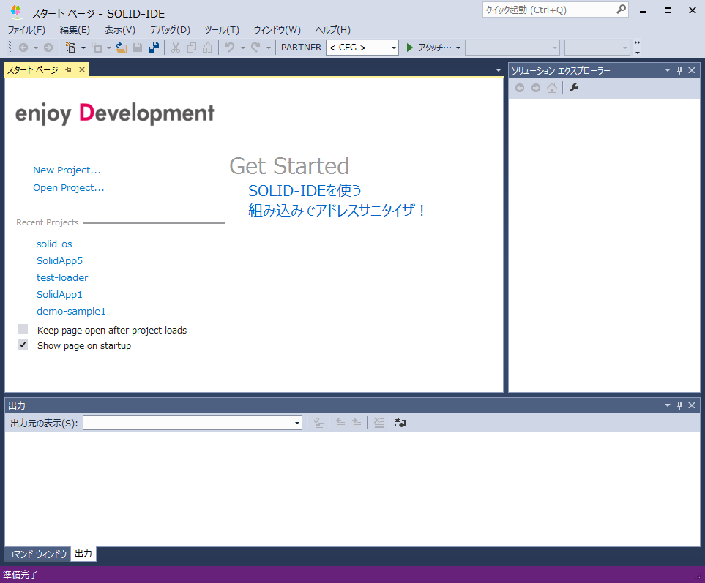Click the Save All toolbar icon
The image size is (705, 583).
click(x=154, y=48)
